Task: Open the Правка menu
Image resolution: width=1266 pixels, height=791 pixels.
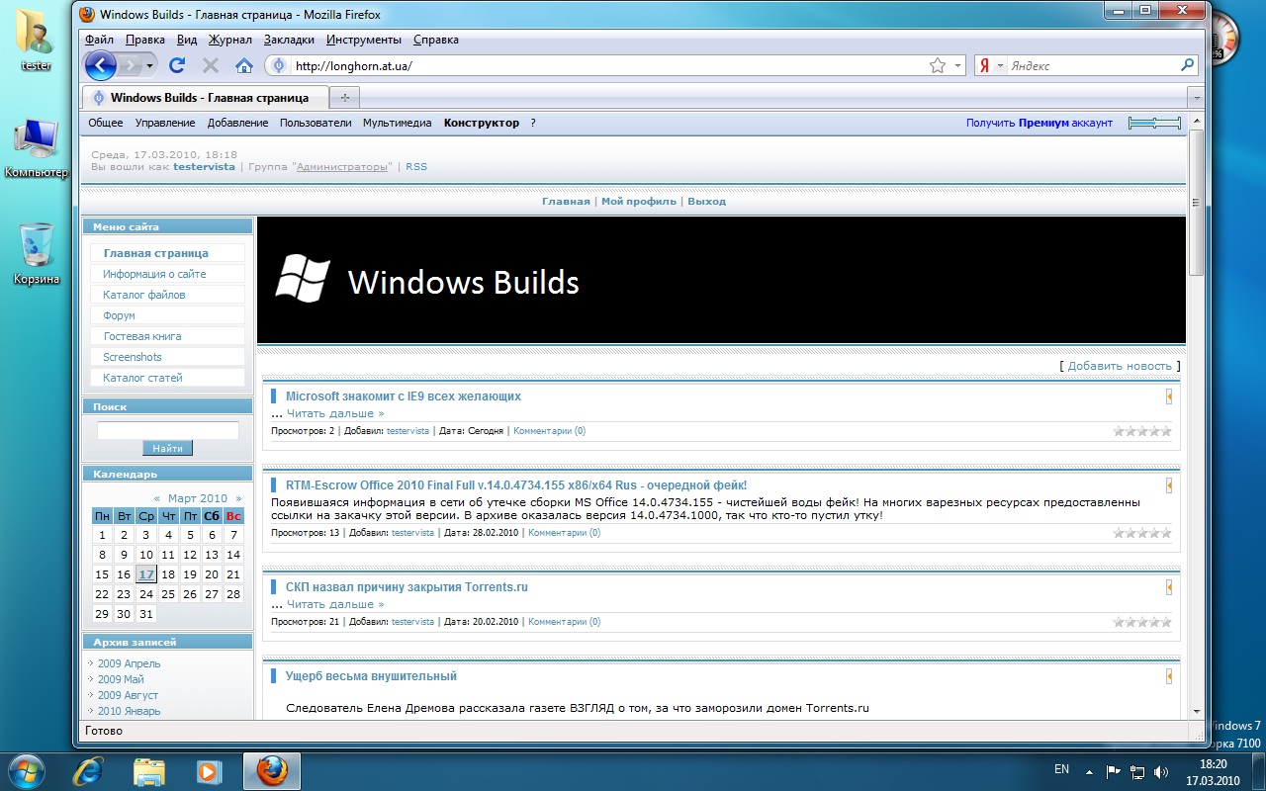Action: click(x=145, y=40)
